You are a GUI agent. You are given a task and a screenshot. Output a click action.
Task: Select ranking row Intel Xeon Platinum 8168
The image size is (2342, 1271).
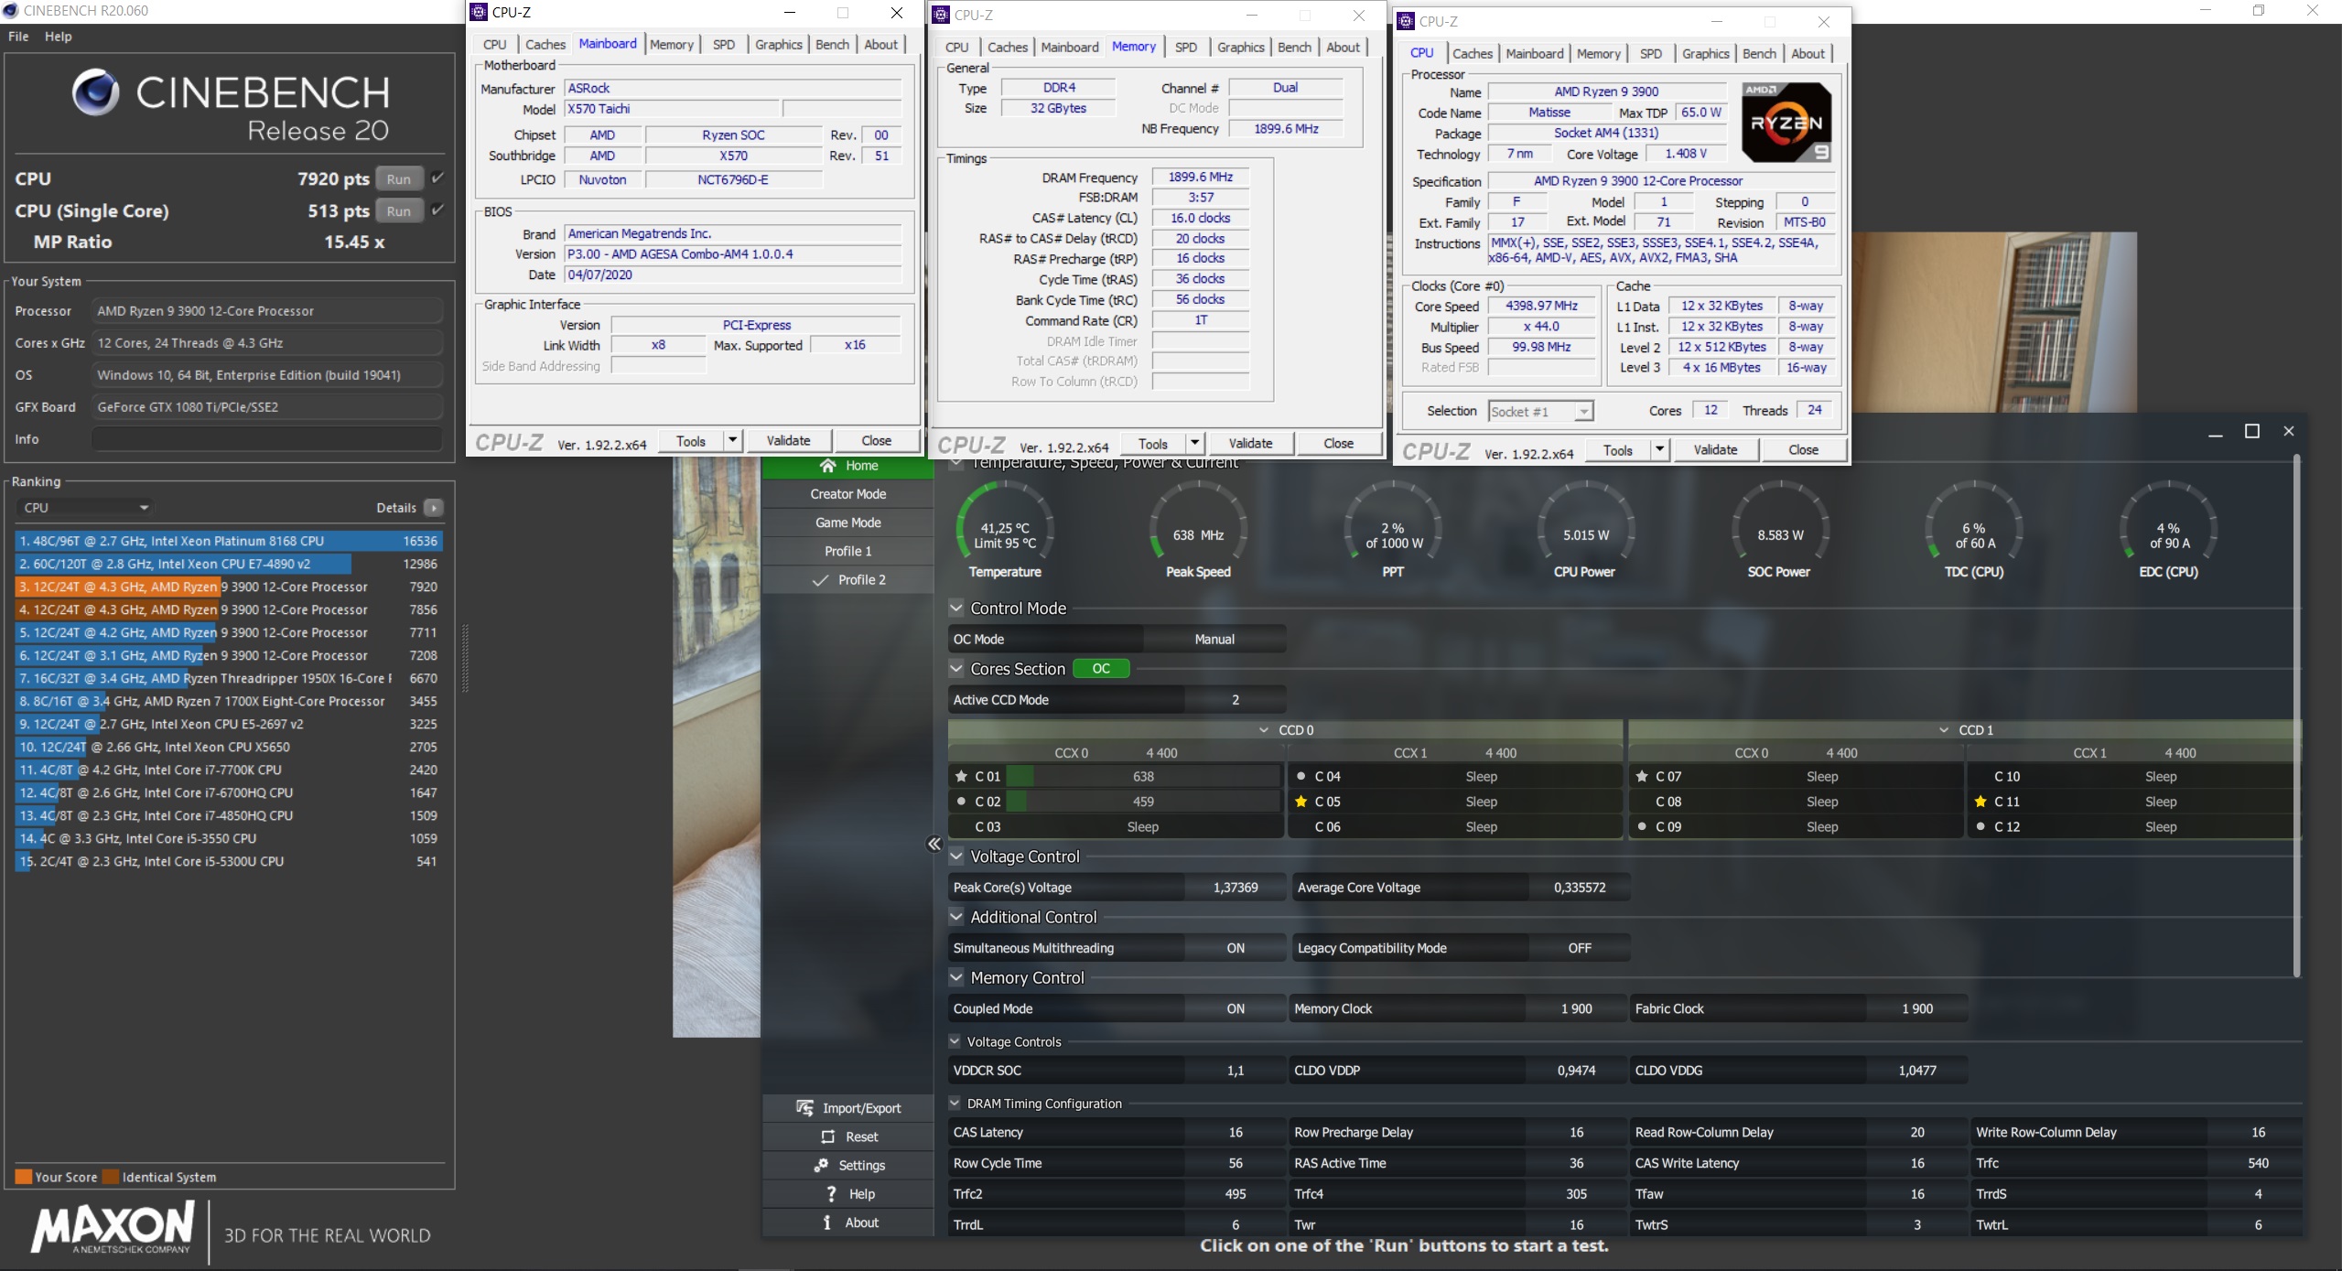[229, 541]
